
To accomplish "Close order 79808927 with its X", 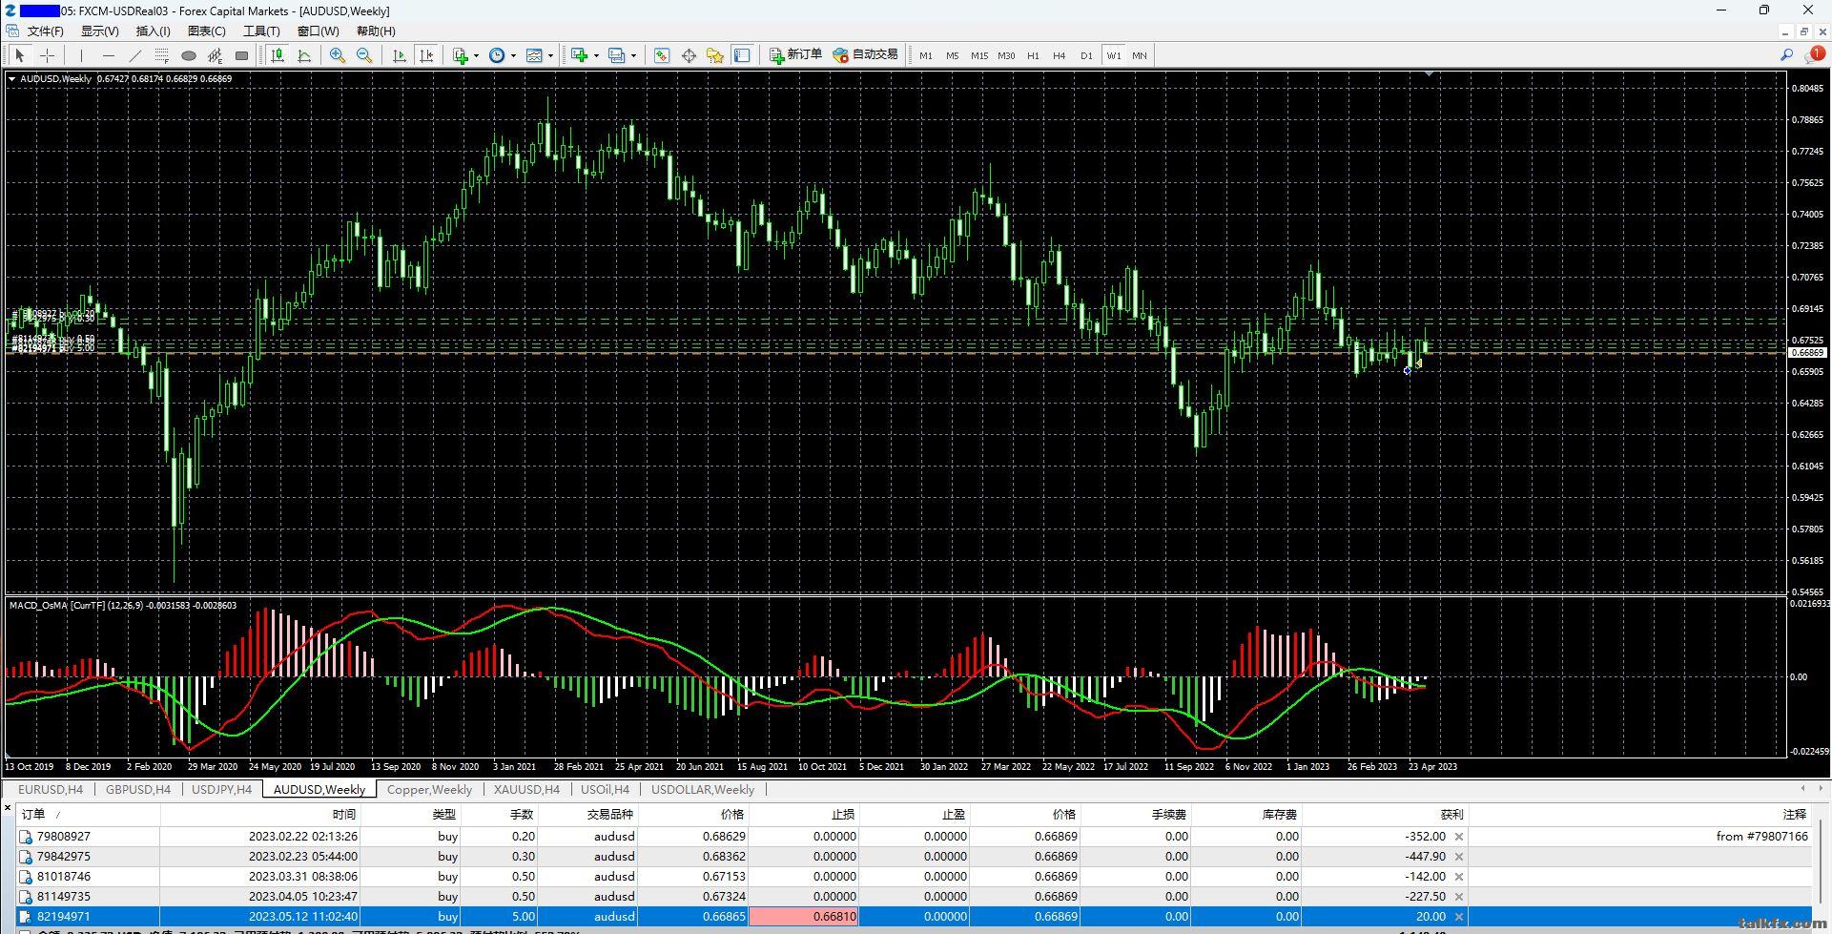I will coord(1459,837).
